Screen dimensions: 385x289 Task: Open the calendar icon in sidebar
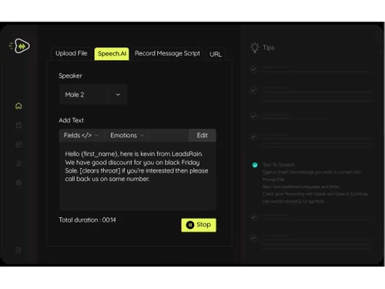click(x=18, y=125)
